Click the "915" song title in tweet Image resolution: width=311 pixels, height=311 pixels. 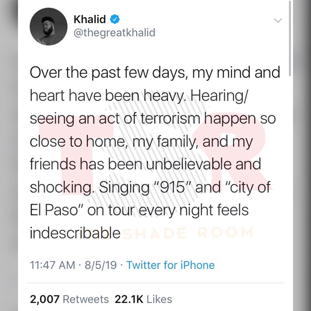pos(172,187)
